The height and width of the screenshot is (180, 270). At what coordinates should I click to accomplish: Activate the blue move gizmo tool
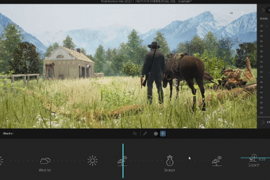pos(163,133)
